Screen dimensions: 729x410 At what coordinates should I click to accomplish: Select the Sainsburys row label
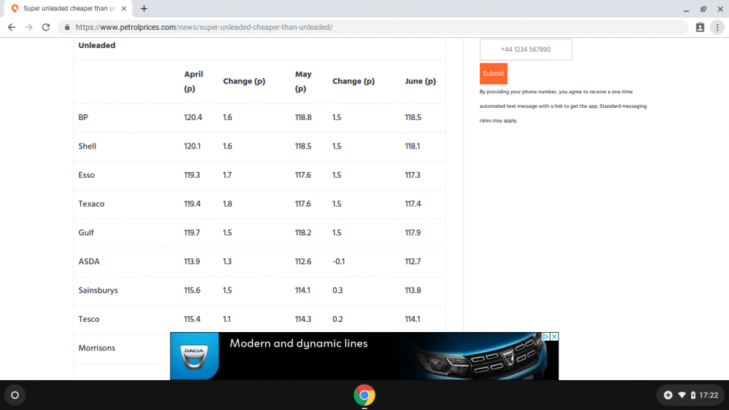point(98,290)
